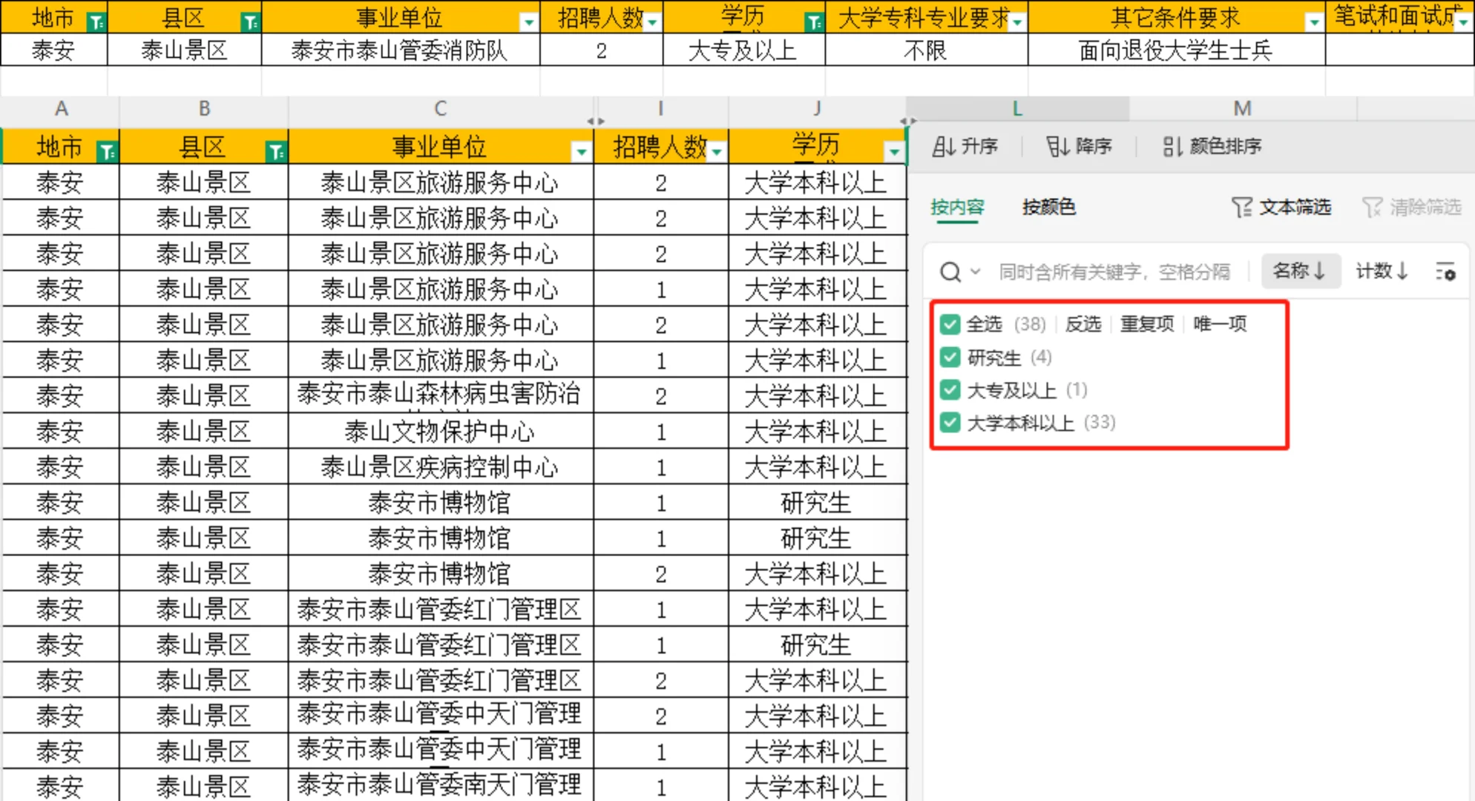The height and width of the screenshot is (801, 1475).
Task: Select the 按内容 tab
Action: (x=957, y=207)
